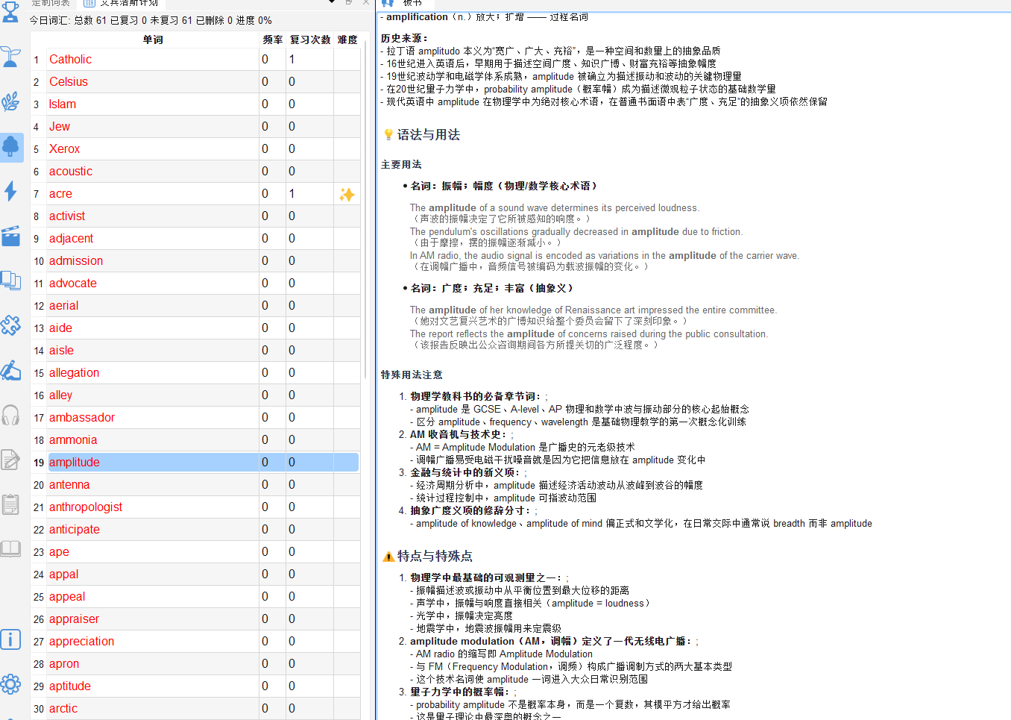Select the word acoustic
The width and height of the screenshot is (1011, 720).
71,171
